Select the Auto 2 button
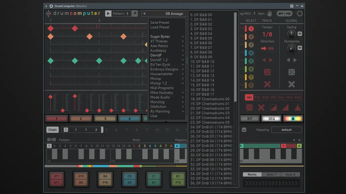Image resolution: width=346 pixels, height=194 pixels. 290,175
